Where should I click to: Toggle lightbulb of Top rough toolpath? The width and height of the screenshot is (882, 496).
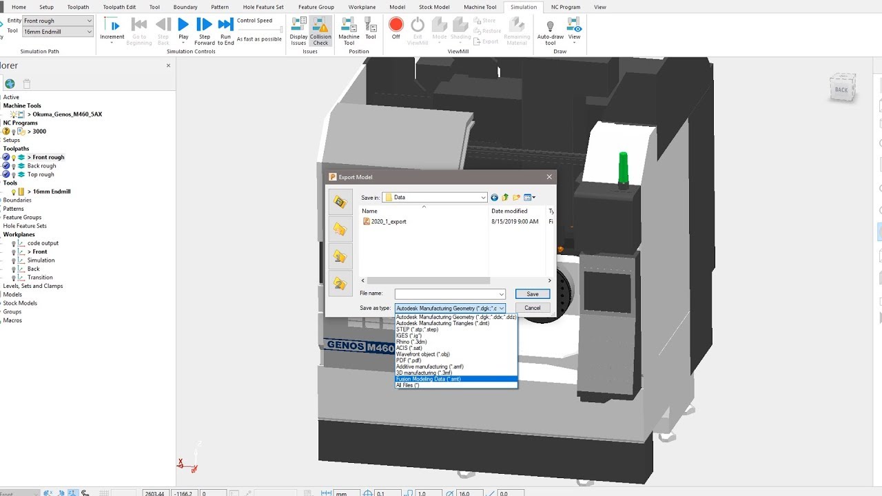(13, 174)
